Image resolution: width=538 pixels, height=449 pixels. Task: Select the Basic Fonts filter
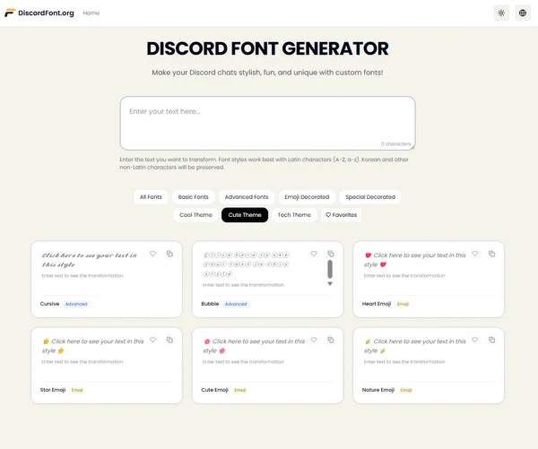pos(193,197)
